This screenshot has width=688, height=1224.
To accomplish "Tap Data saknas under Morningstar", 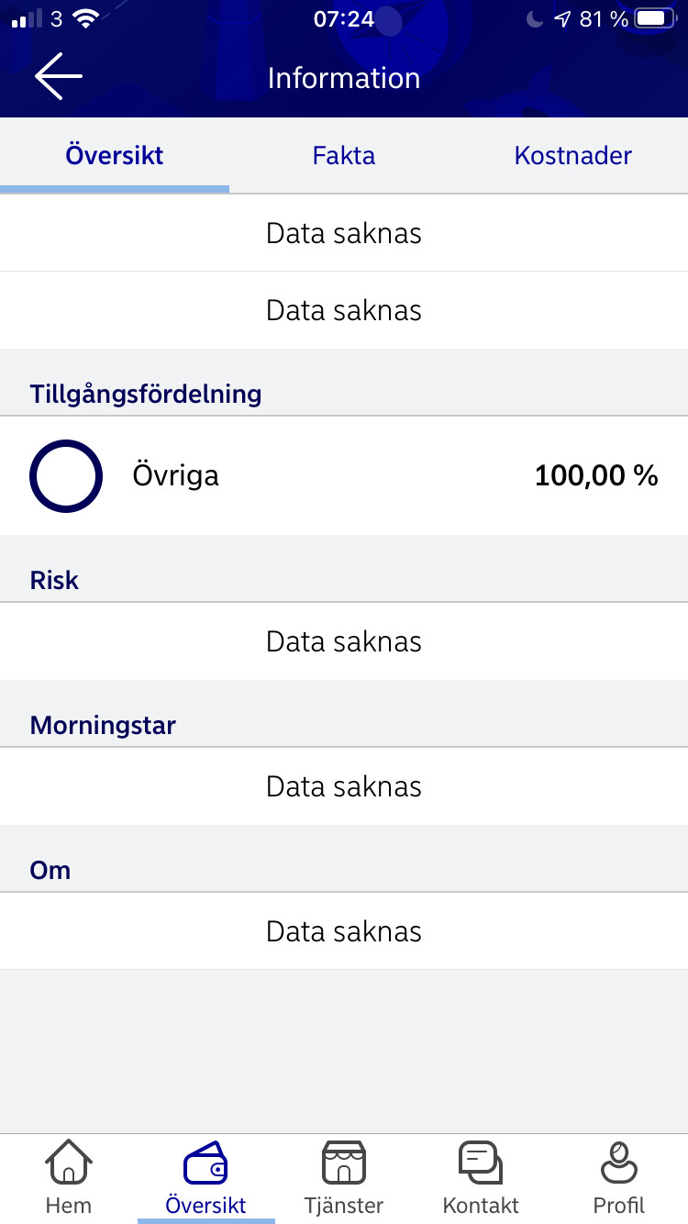I will [344, 786].
